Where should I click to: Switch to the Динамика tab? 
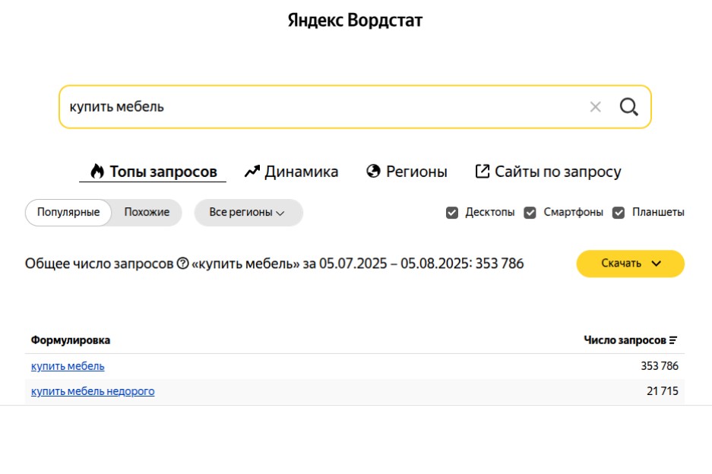click(291, 172)
